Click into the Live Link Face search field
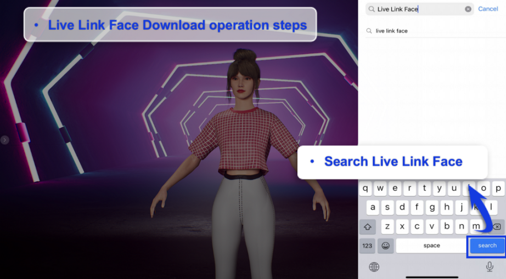This screenshot has height=279, width=506. 417,9
